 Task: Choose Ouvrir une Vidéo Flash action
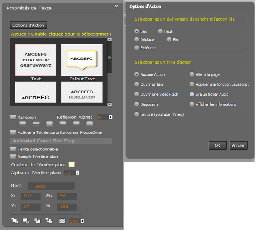tap(136, 94)
